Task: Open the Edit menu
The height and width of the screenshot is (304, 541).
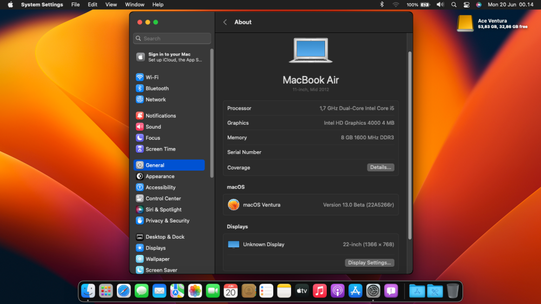Action: [92, 4]
